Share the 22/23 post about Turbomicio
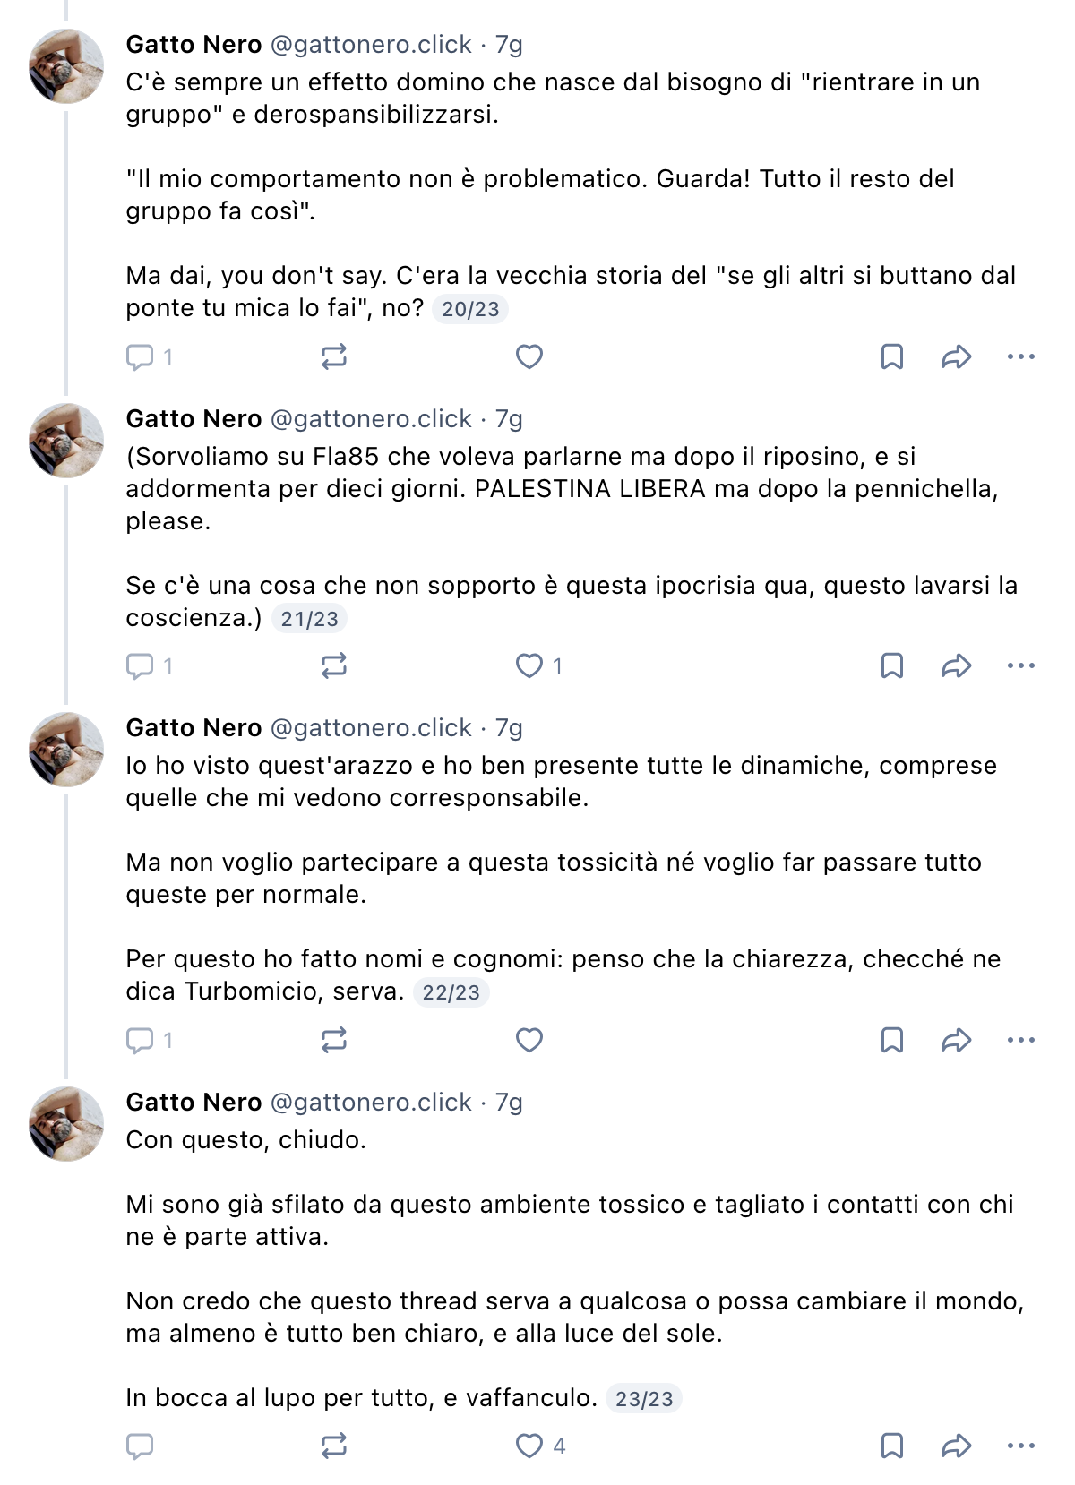 pos(957,1041)
